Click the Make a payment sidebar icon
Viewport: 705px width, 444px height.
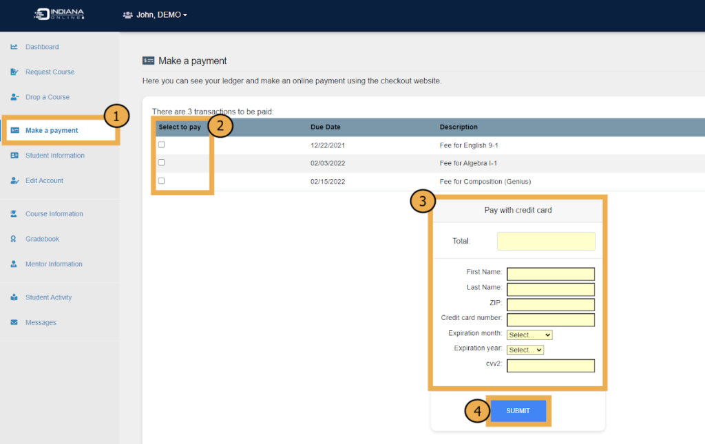coord(15,130)
